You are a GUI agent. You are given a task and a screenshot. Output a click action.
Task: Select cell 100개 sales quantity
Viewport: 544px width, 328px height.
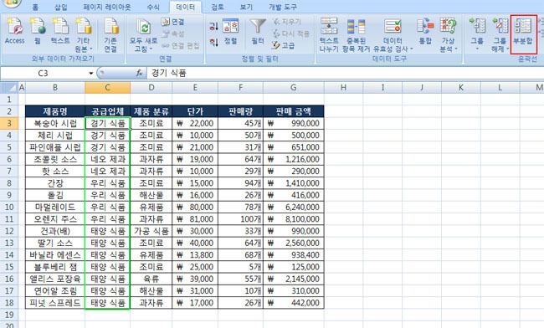(x=240, y=219)
